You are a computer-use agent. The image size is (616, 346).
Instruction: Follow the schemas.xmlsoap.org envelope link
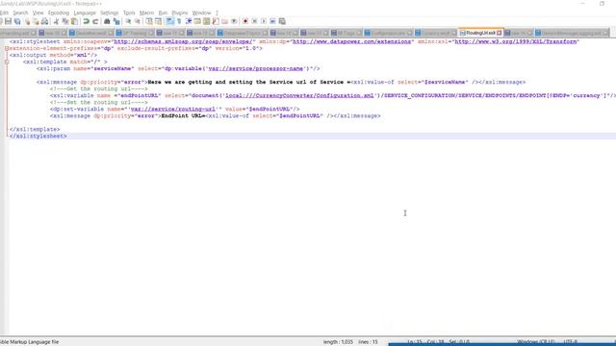point(183,41)
